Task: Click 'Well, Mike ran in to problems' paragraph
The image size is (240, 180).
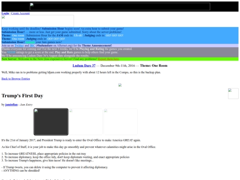Action: coord(81,72)
